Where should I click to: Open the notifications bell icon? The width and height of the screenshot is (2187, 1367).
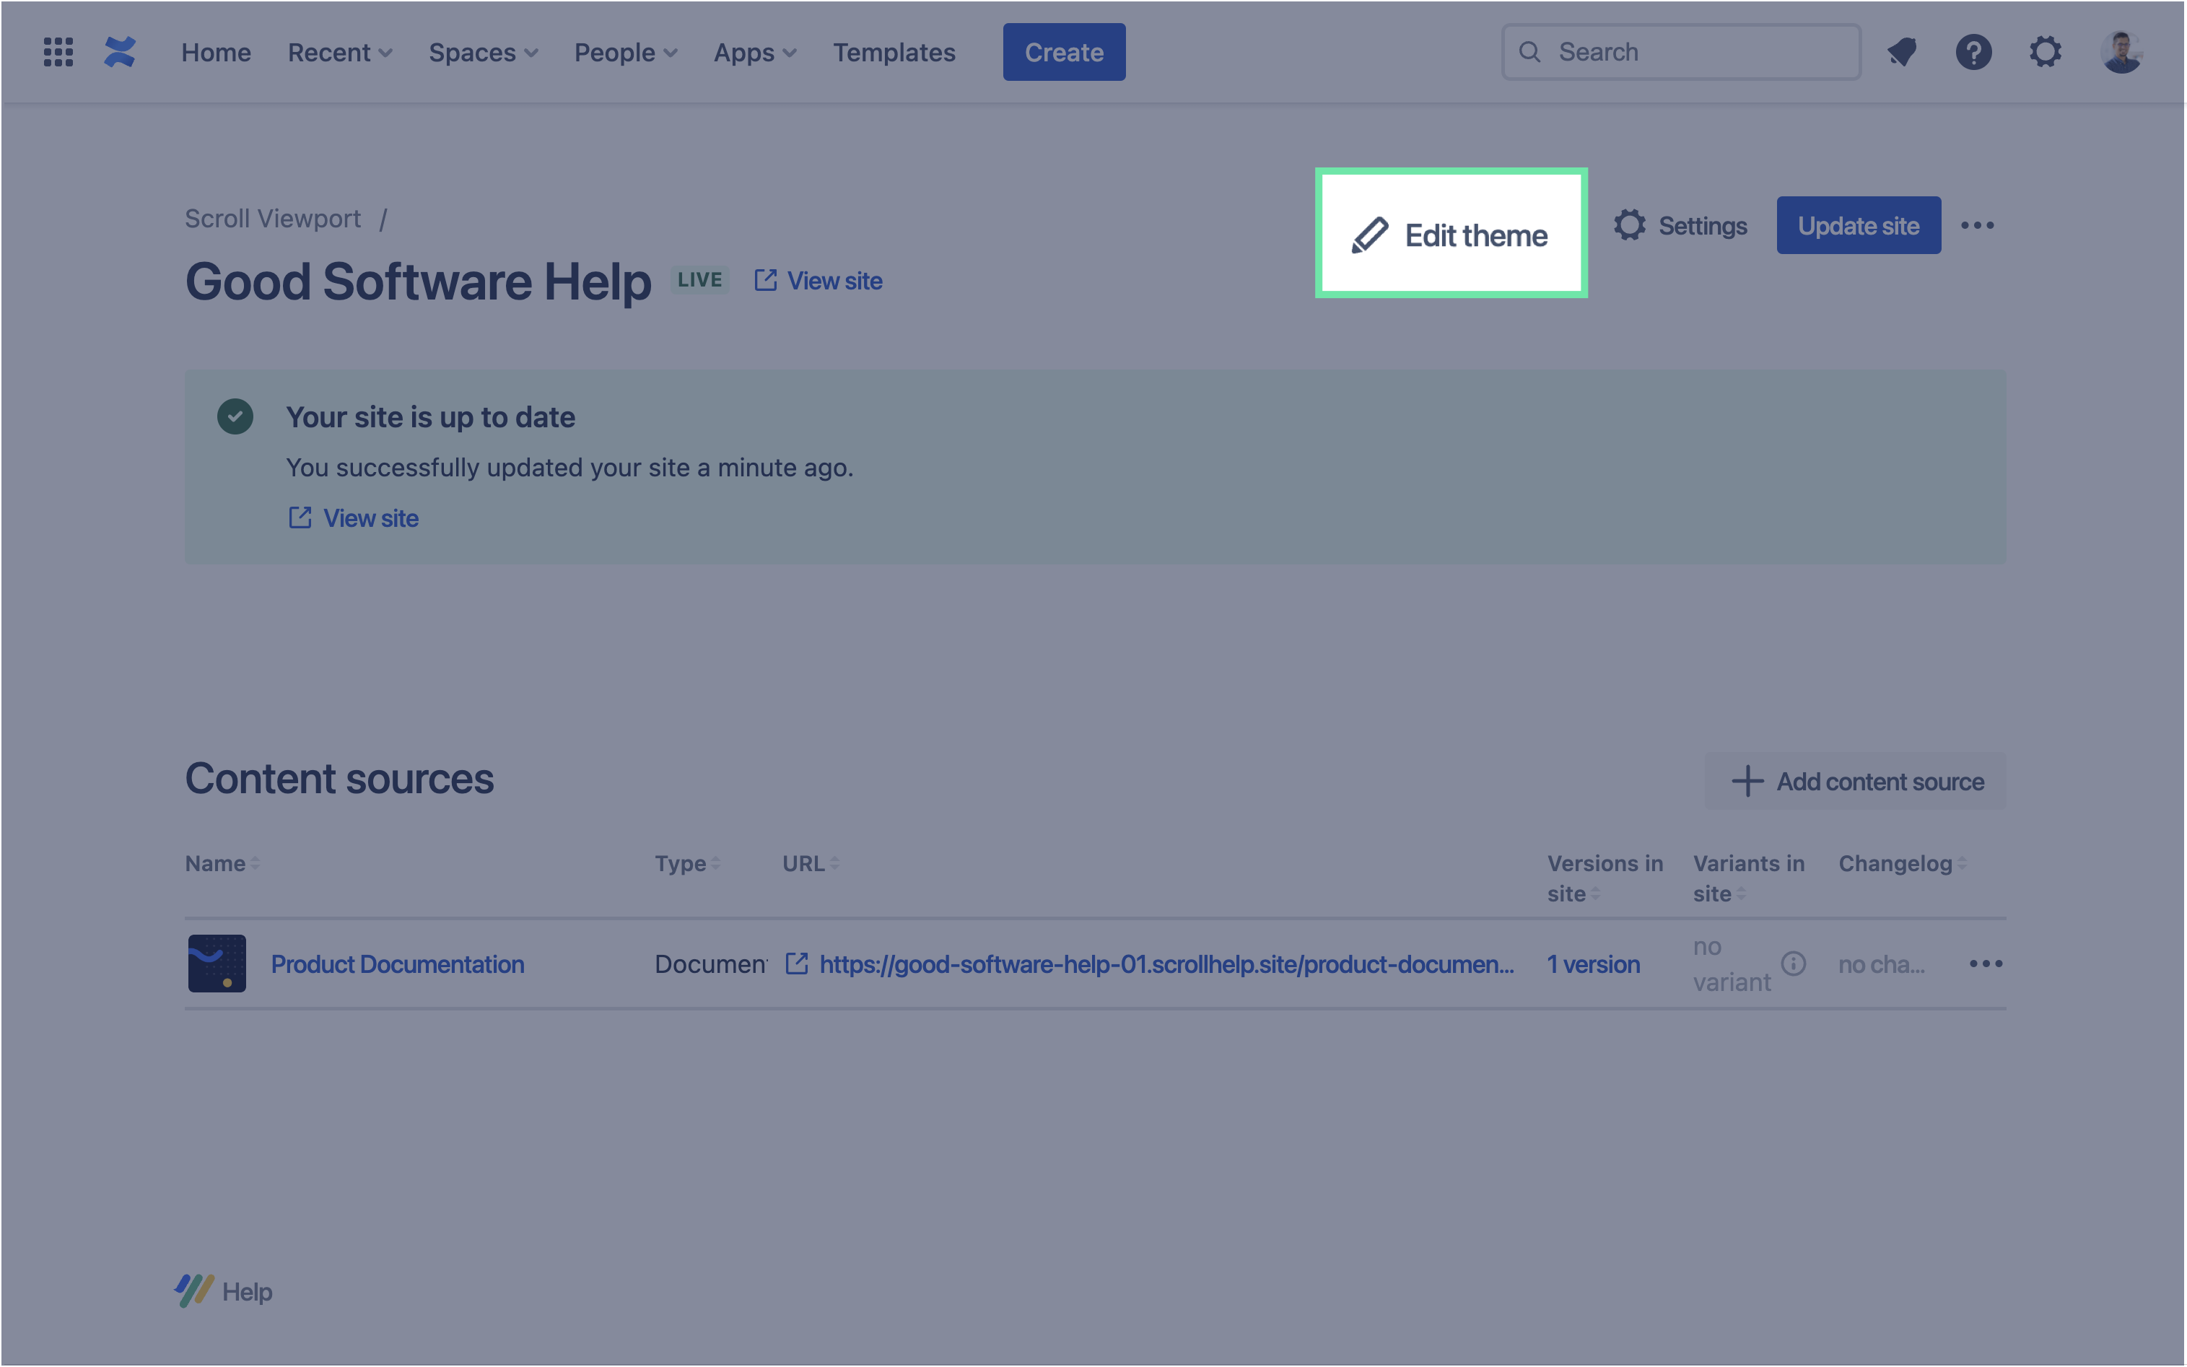[1902, 53]
